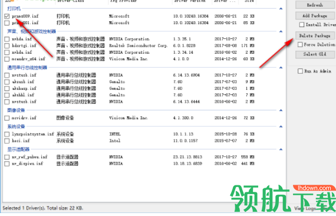Toggle the Run As Admin checkbox
The image size is (336, 216).
coord(301,71)
